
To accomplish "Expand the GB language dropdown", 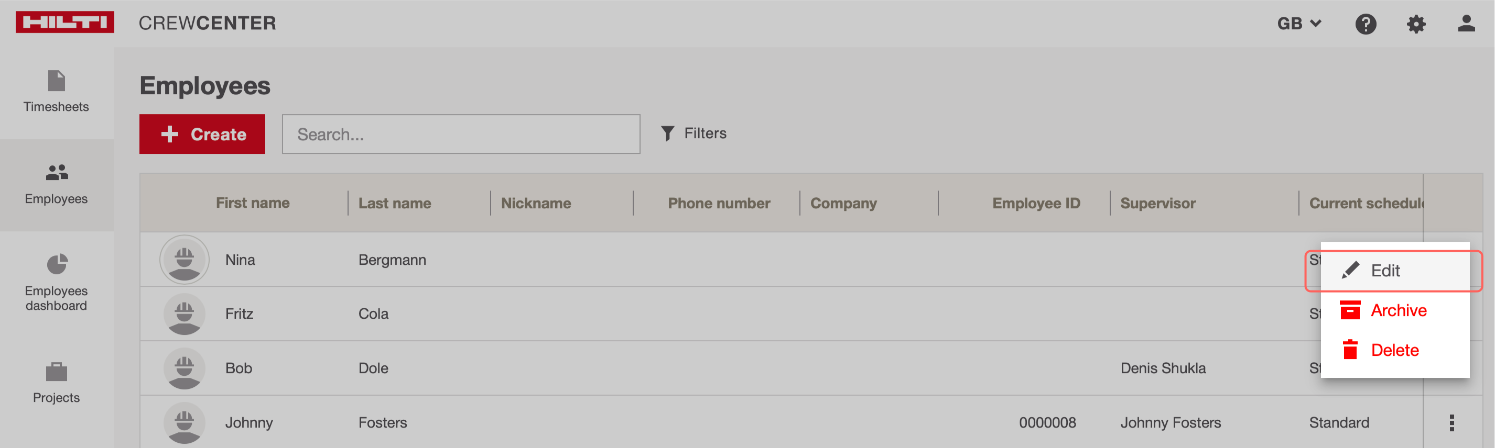I will tap(1299, 24).
